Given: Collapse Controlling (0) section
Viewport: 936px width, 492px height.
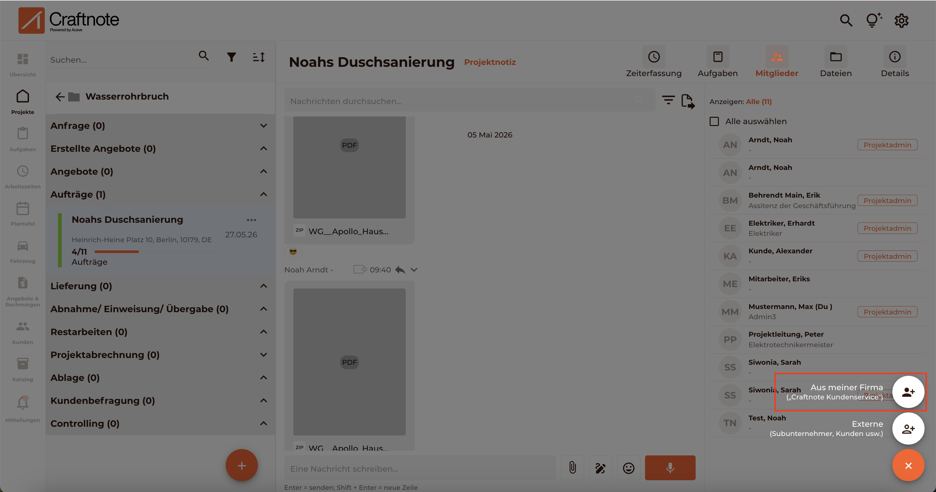Looking at the screenshot, I should tap(263, 423).
